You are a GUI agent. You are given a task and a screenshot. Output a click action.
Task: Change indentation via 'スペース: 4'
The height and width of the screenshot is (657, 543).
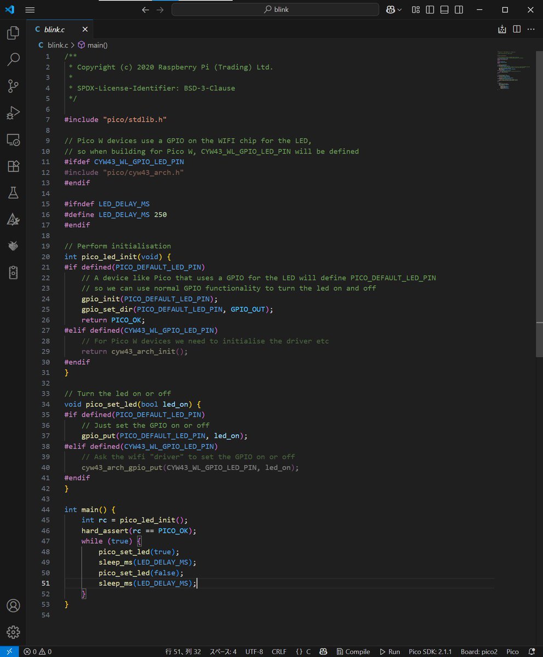(x=223, y=652)
